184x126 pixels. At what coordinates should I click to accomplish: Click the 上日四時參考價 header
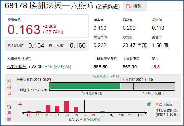(105, 58)
